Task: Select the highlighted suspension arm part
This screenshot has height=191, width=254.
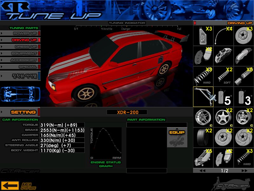Action: pos(203,97)
